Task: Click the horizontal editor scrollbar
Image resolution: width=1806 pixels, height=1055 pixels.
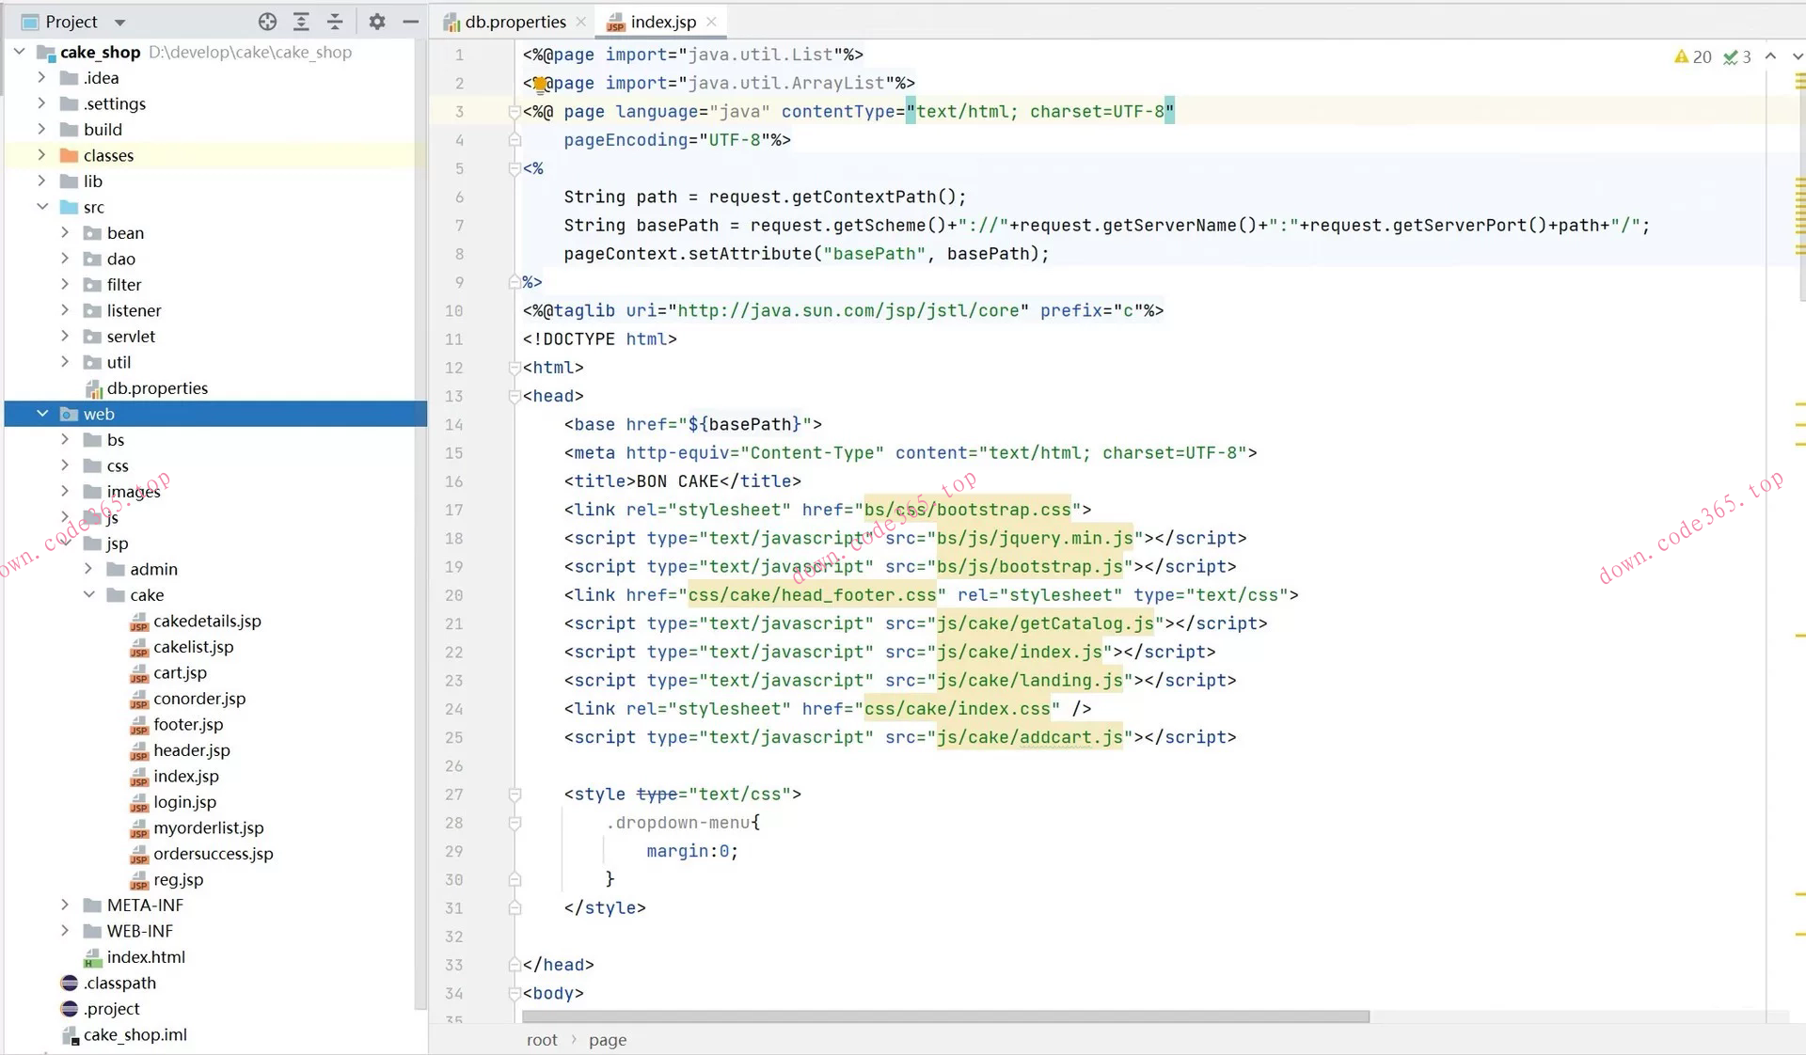Action: [944, 1016]
